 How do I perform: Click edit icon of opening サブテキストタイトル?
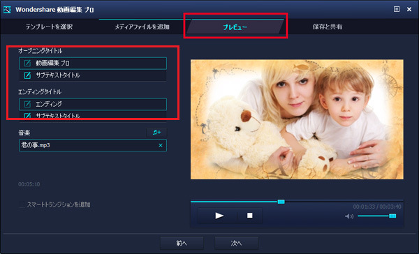27,75
